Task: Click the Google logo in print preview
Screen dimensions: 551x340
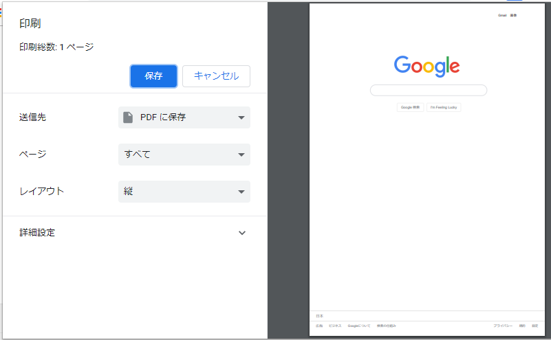Action: 426,66
